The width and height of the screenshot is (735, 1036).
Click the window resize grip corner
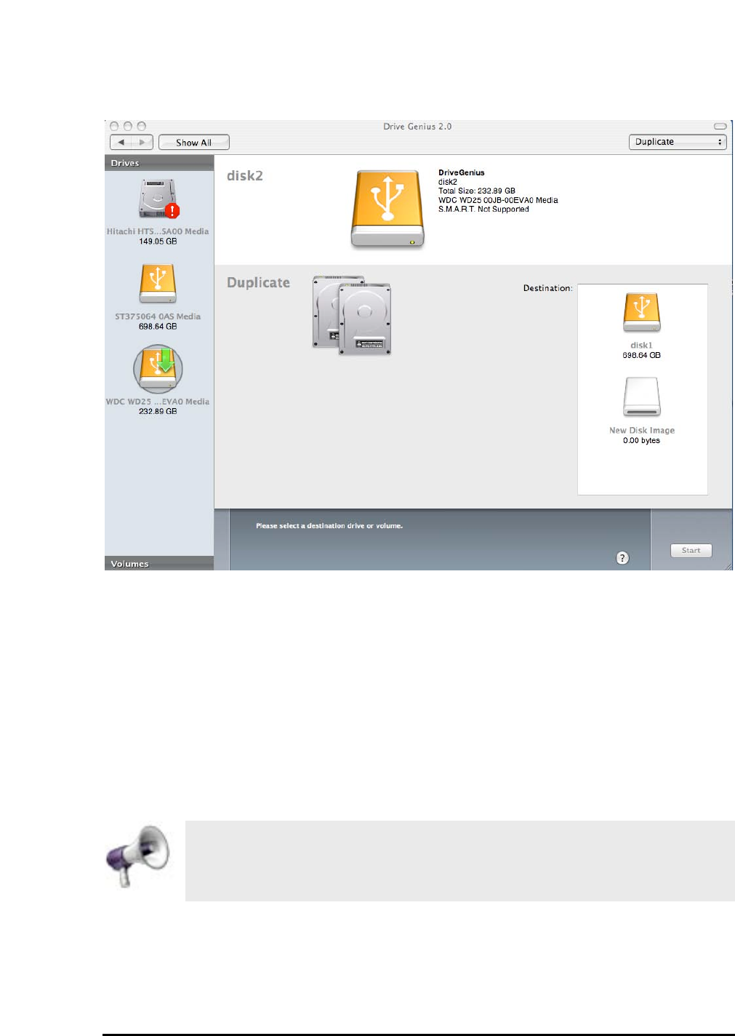pos(728,565)
